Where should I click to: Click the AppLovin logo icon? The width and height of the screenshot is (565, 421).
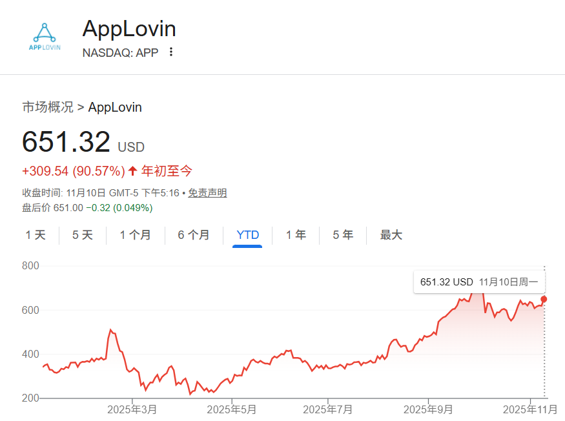(45, 37)
